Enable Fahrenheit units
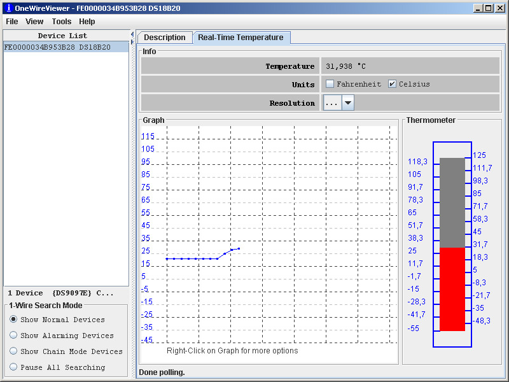Viewport: 509px width, 382px height. coord(330,83)
